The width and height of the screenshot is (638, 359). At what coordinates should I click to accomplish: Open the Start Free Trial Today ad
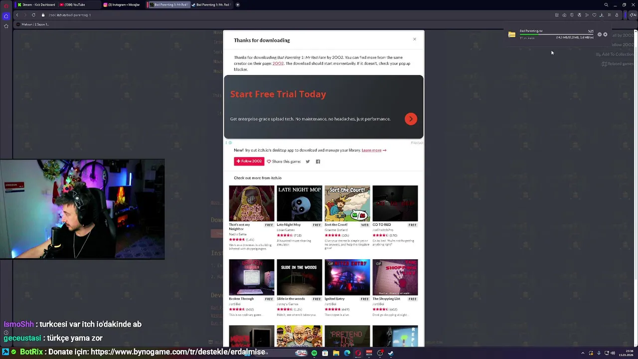pos(278,94)
